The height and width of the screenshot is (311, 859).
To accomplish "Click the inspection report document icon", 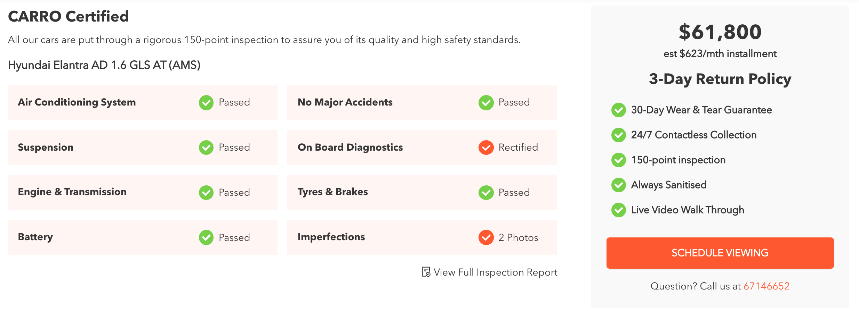I will (x=426, y=272).
